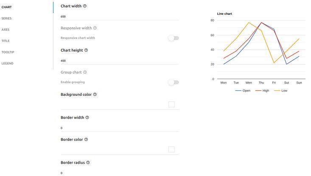The width and height of the screenshot is (311, 176).
Task: Go to the Tooltip settings tab
Action: [x=8, y=52]
